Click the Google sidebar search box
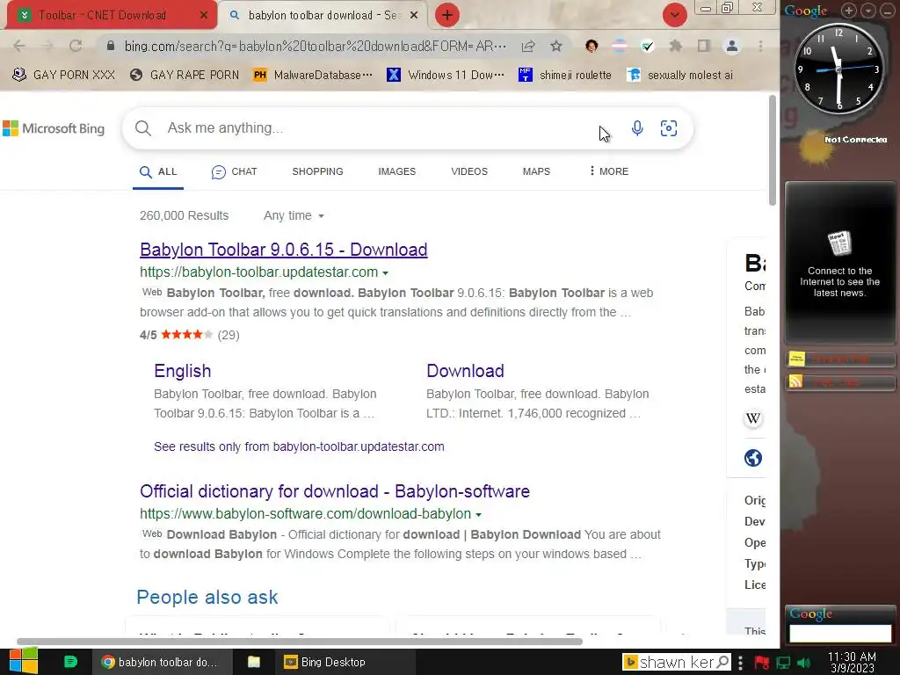 [x=839, y=633]
